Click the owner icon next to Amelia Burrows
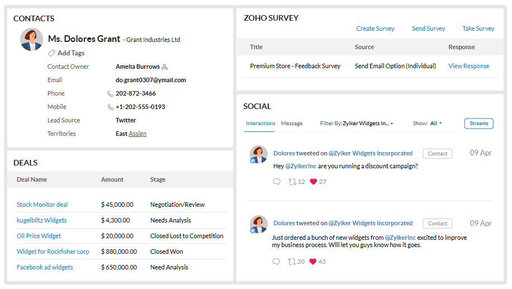This screenshot has width=512, height=289. [x=164, y=67]
